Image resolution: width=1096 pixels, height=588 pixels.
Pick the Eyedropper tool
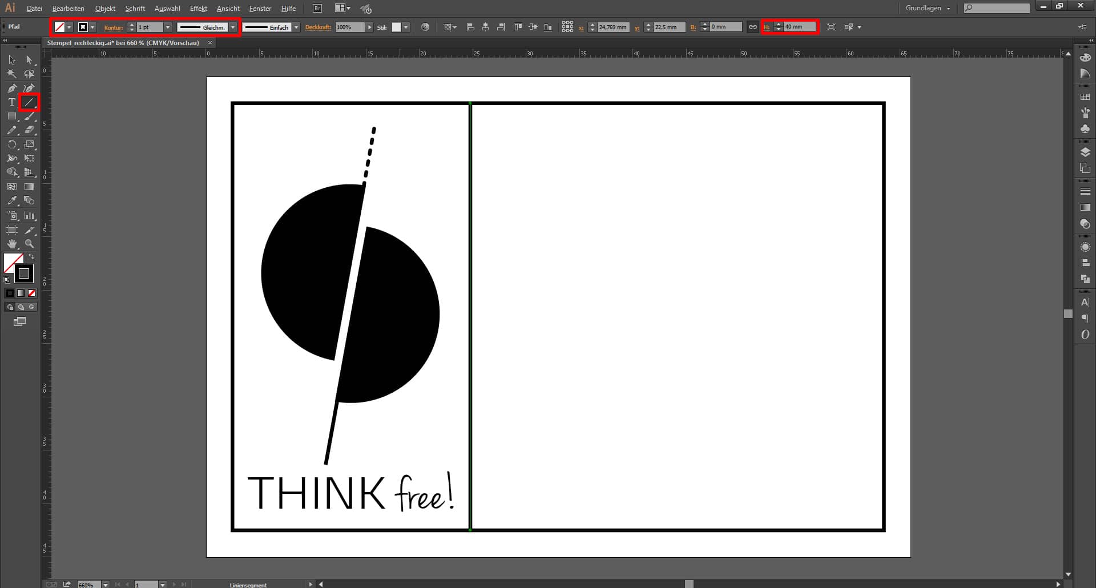coord(11,200)
